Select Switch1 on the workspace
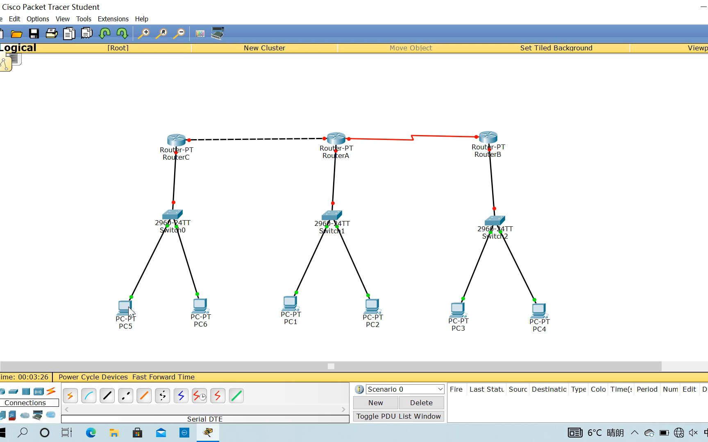Image resolution: width=708 pixels, height=442 pixels. pyautogui.click(x=332, y=215)
